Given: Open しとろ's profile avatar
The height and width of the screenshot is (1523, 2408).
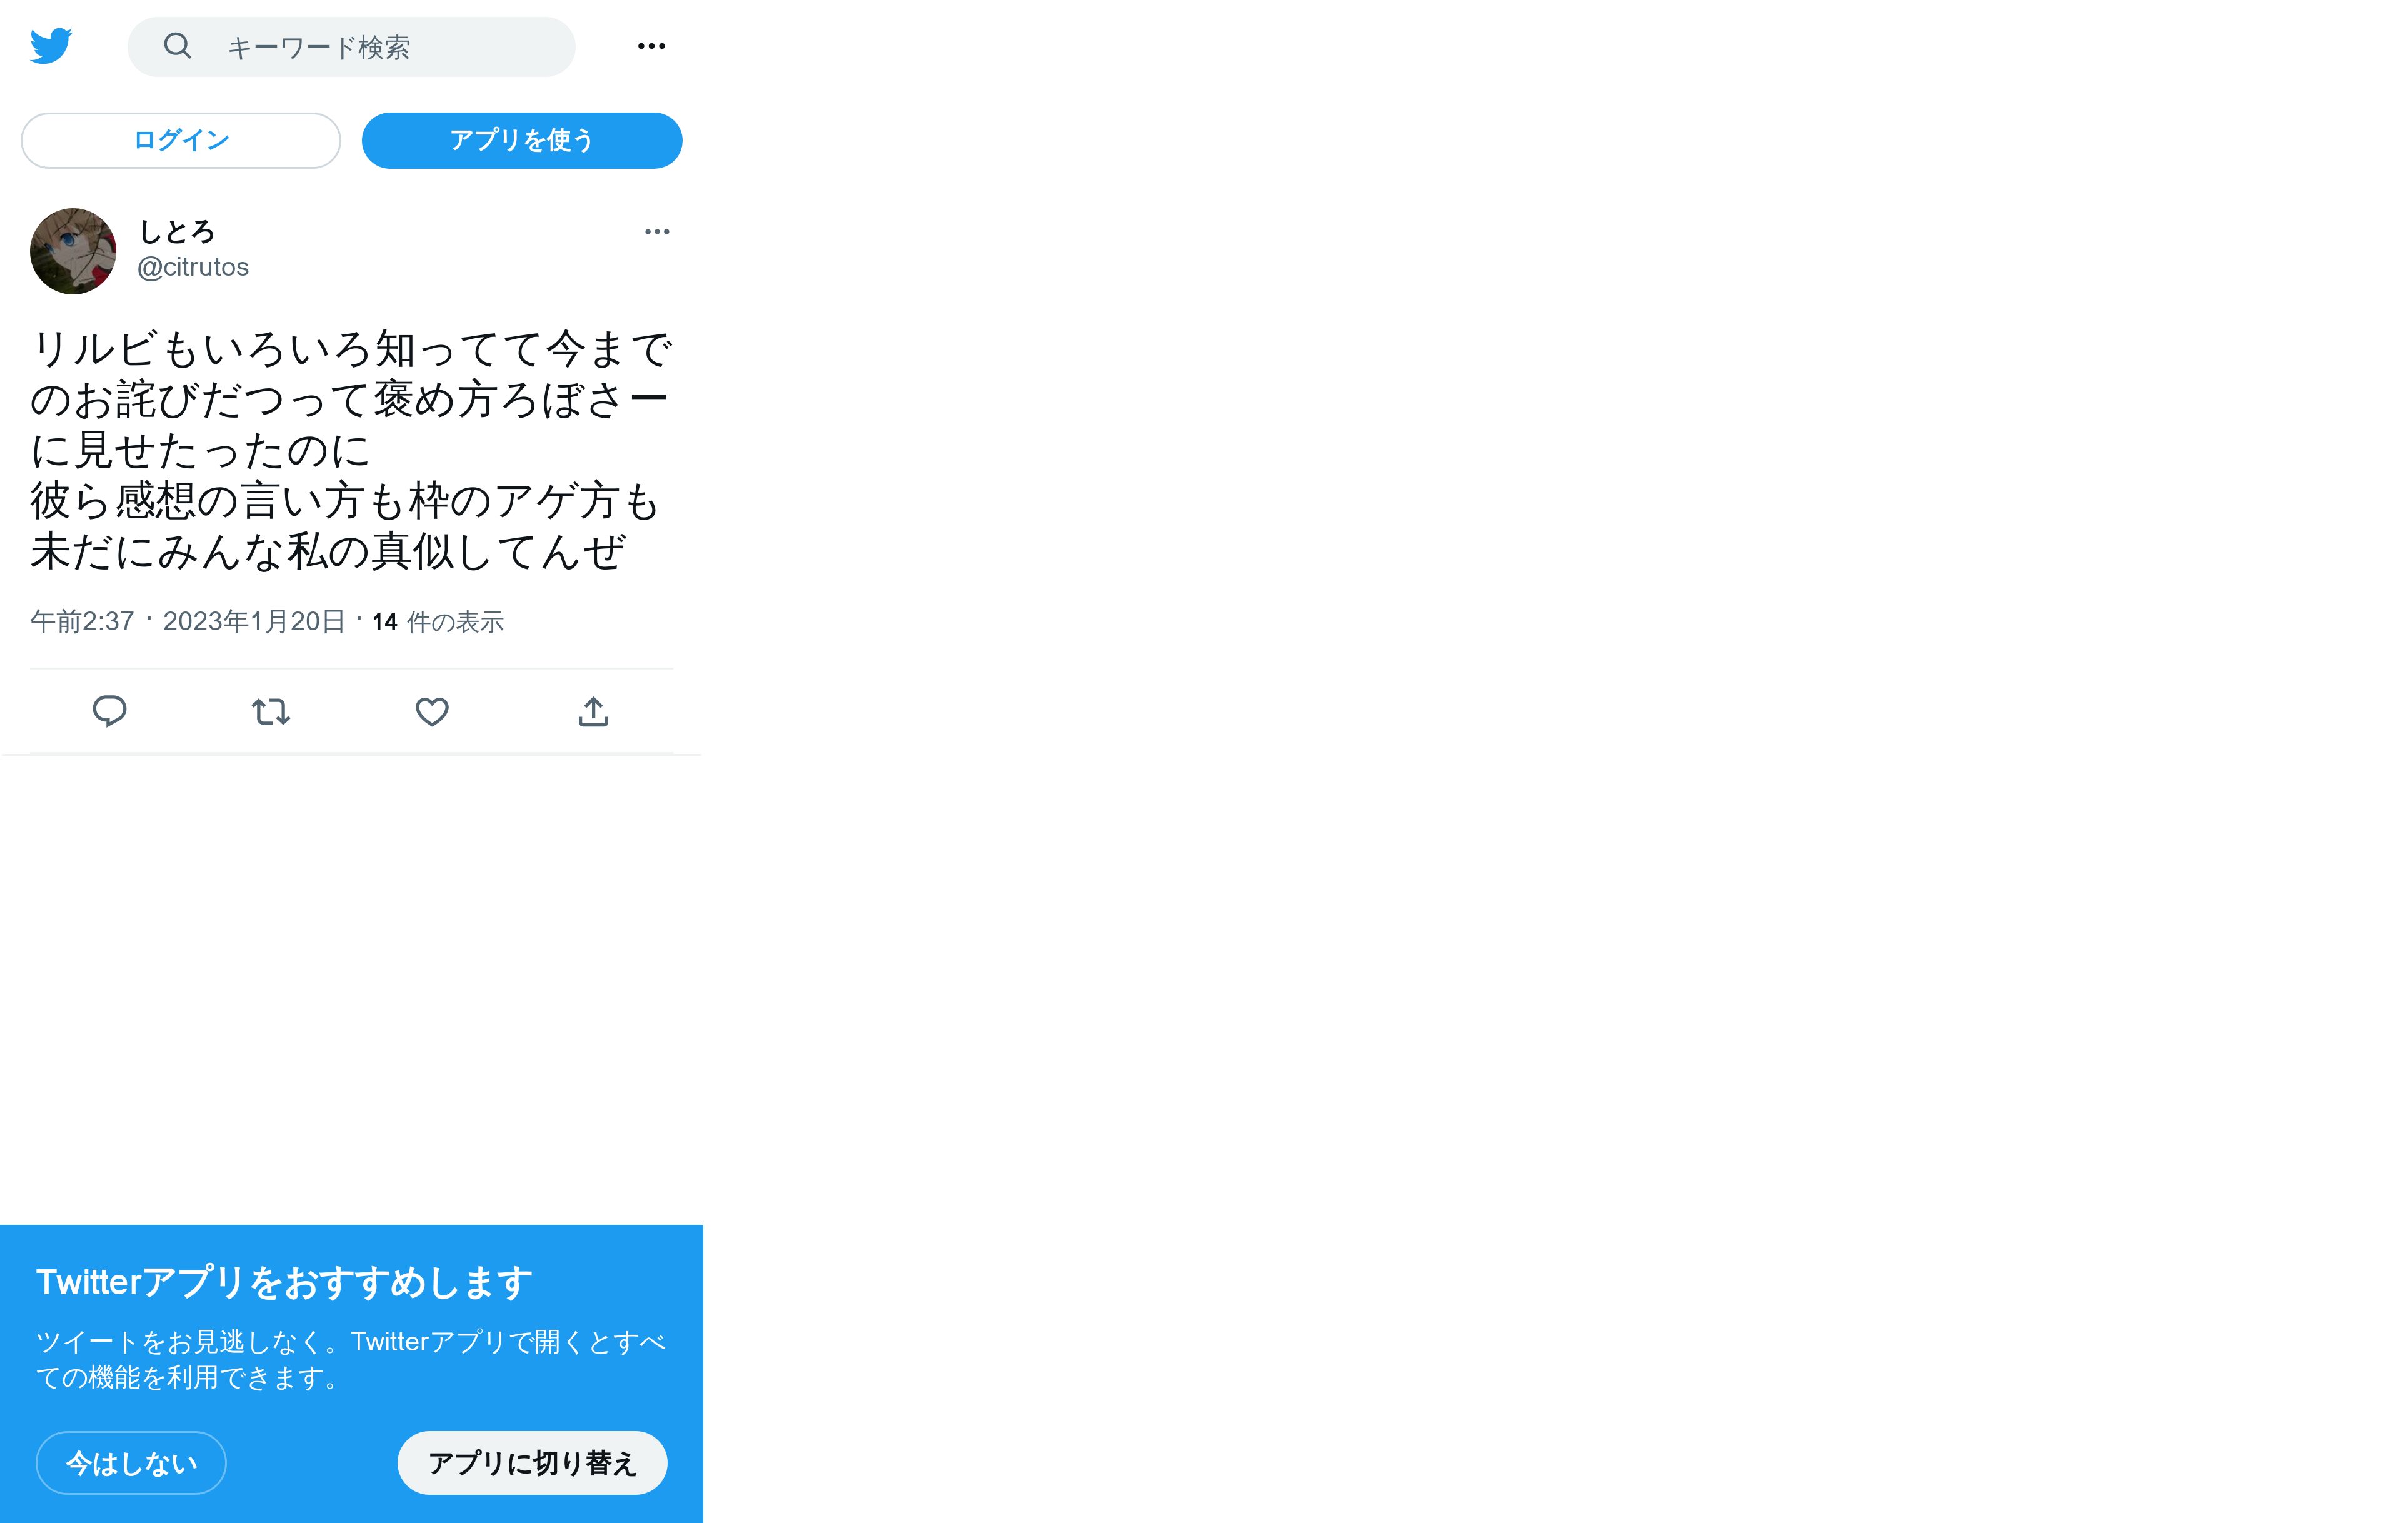Looking at the screenshot, I should point(73,251).
